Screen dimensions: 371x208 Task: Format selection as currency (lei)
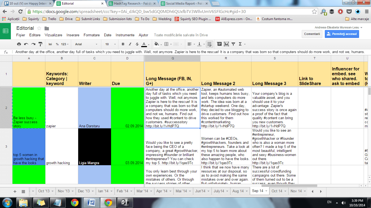point(50,44)
